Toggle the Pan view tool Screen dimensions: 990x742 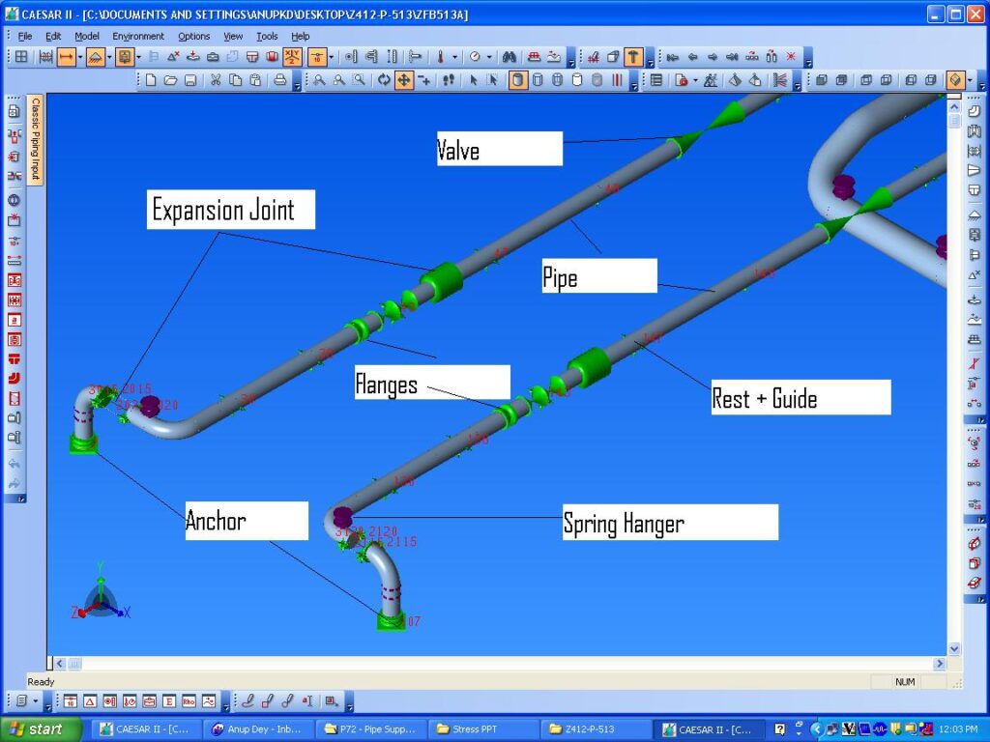[x=403, y=80]
